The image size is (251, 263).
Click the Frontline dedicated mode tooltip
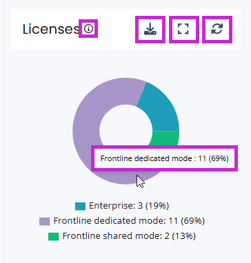pos(164,158)
